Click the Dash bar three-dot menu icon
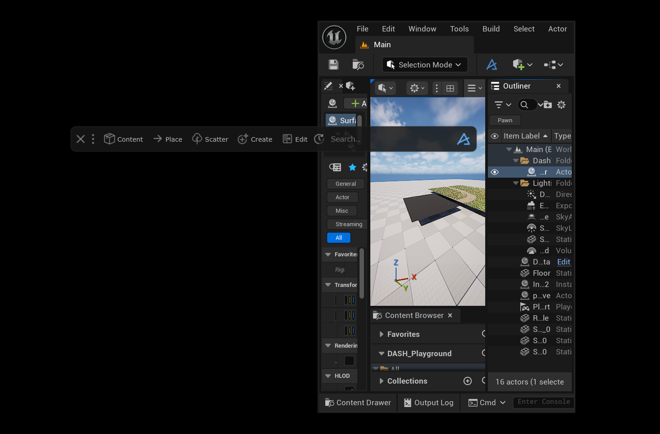The width and height of the screenshot is (660, 434). coord(93,139)
